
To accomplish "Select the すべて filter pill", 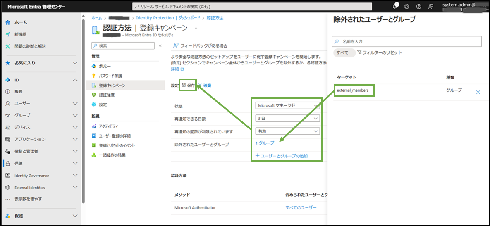I will [x=344, y=53].
